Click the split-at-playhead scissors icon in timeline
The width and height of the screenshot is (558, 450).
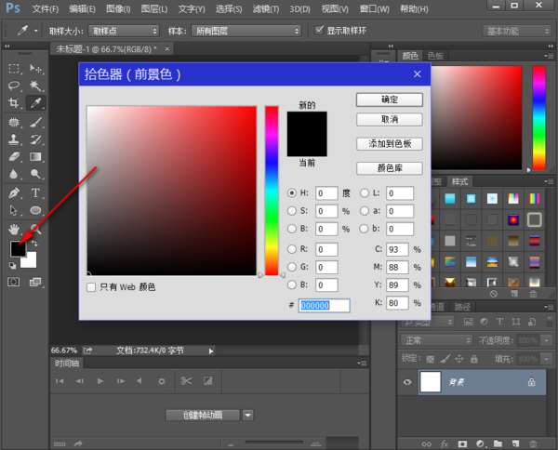(186, 381)
